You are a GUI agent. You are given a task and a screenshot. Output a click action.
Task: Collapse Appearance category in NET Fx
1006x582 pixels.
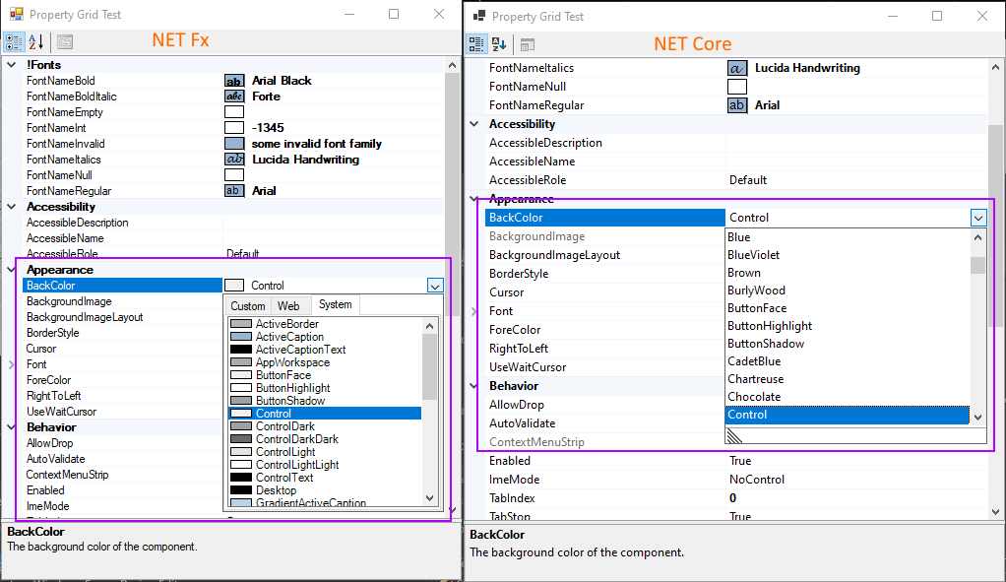[12, 270]
